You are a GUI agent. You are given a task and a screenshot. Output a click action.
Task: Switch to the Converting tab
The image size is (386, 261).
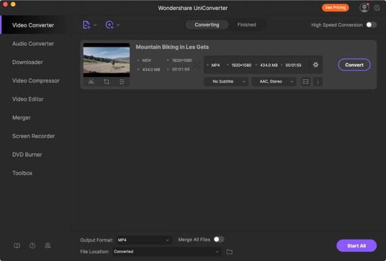207,25
